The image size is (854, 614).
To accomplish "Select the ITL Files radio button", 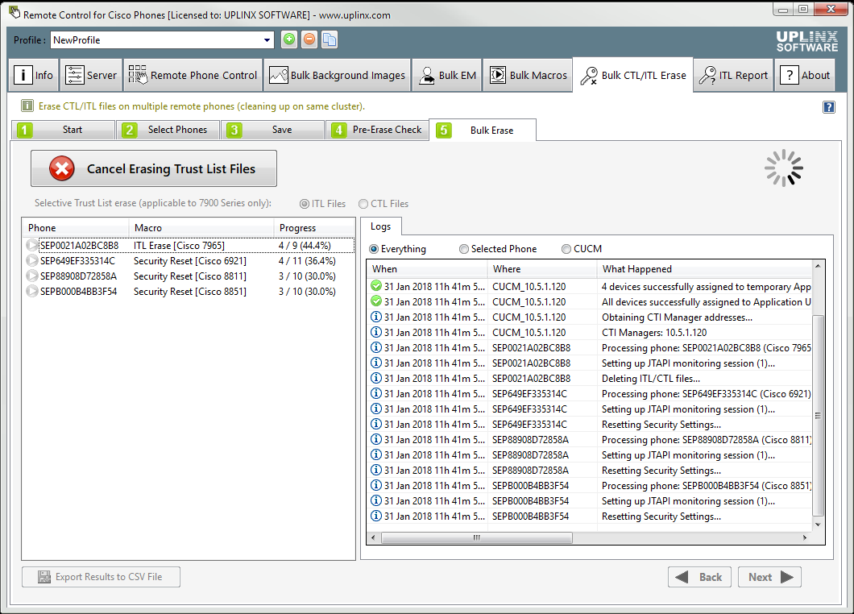I will [305, 204].
